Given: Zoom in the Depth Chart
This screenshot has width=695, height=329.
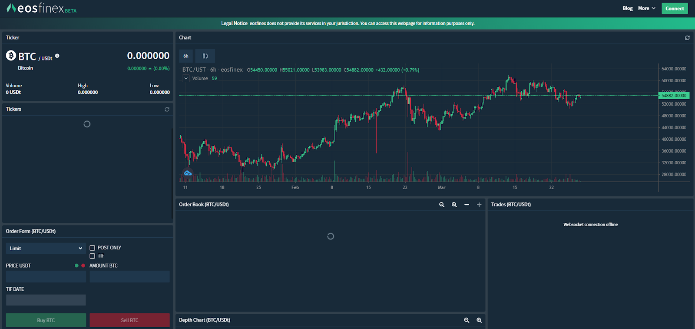Looking at the screenshot, I should click(479, 320).
